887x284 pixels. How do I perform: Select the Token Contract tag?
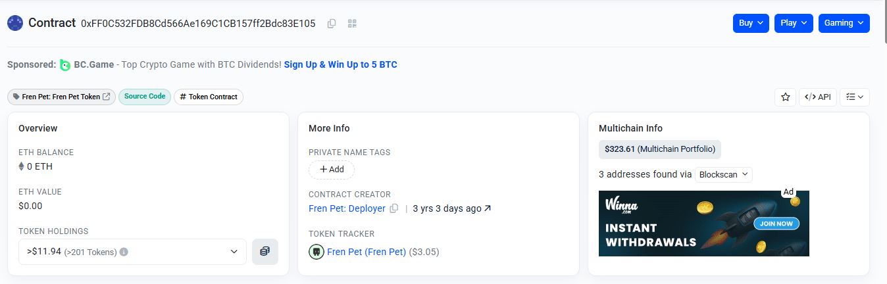pos(209,97)
